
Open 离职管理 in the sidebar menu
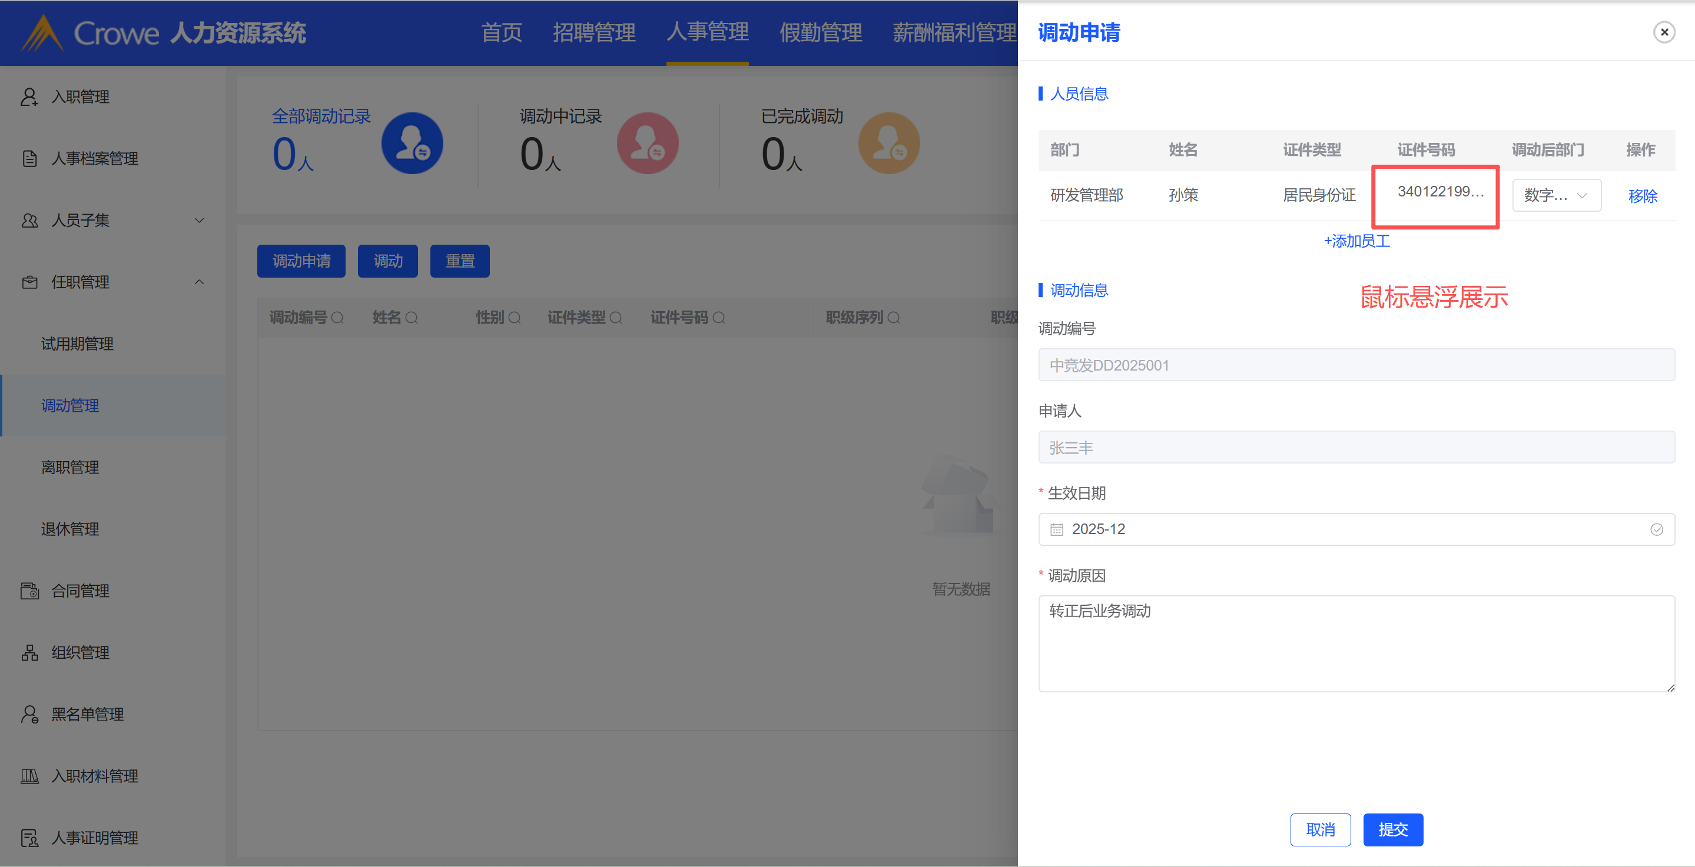(x=69, y=468)
